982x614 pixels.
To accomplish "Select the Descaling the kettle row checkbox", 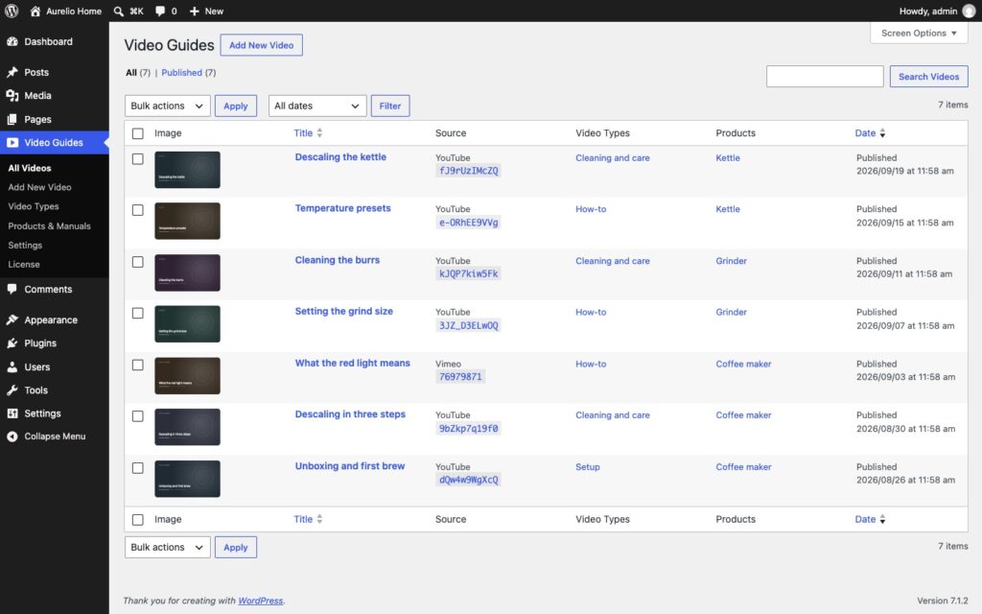I will (x=138, y=158).
